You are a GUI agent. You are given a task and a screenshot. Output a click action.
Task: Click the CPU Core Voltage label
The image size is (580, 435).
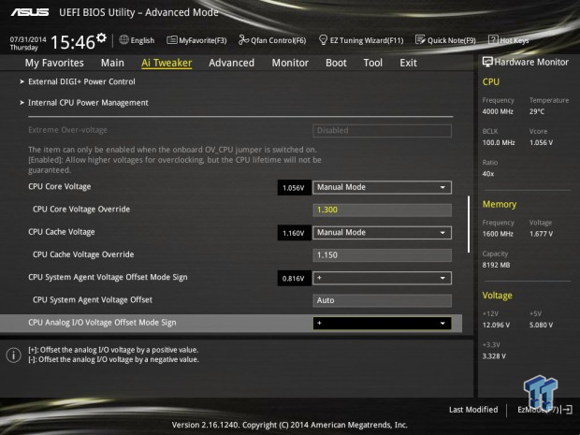(60, 186)
